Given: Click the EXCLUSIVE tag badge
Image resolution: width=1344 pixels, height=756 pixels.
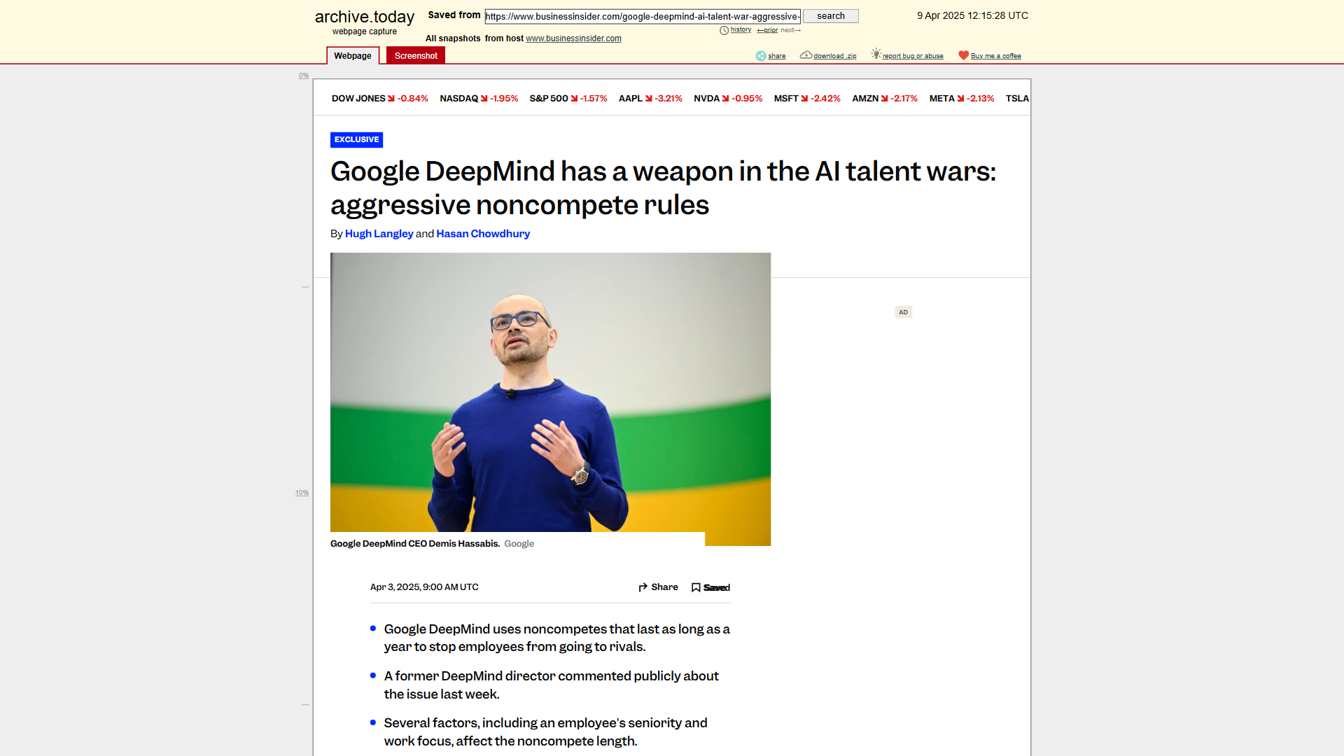Looking at the screenshot, I should tap(356, 140).
